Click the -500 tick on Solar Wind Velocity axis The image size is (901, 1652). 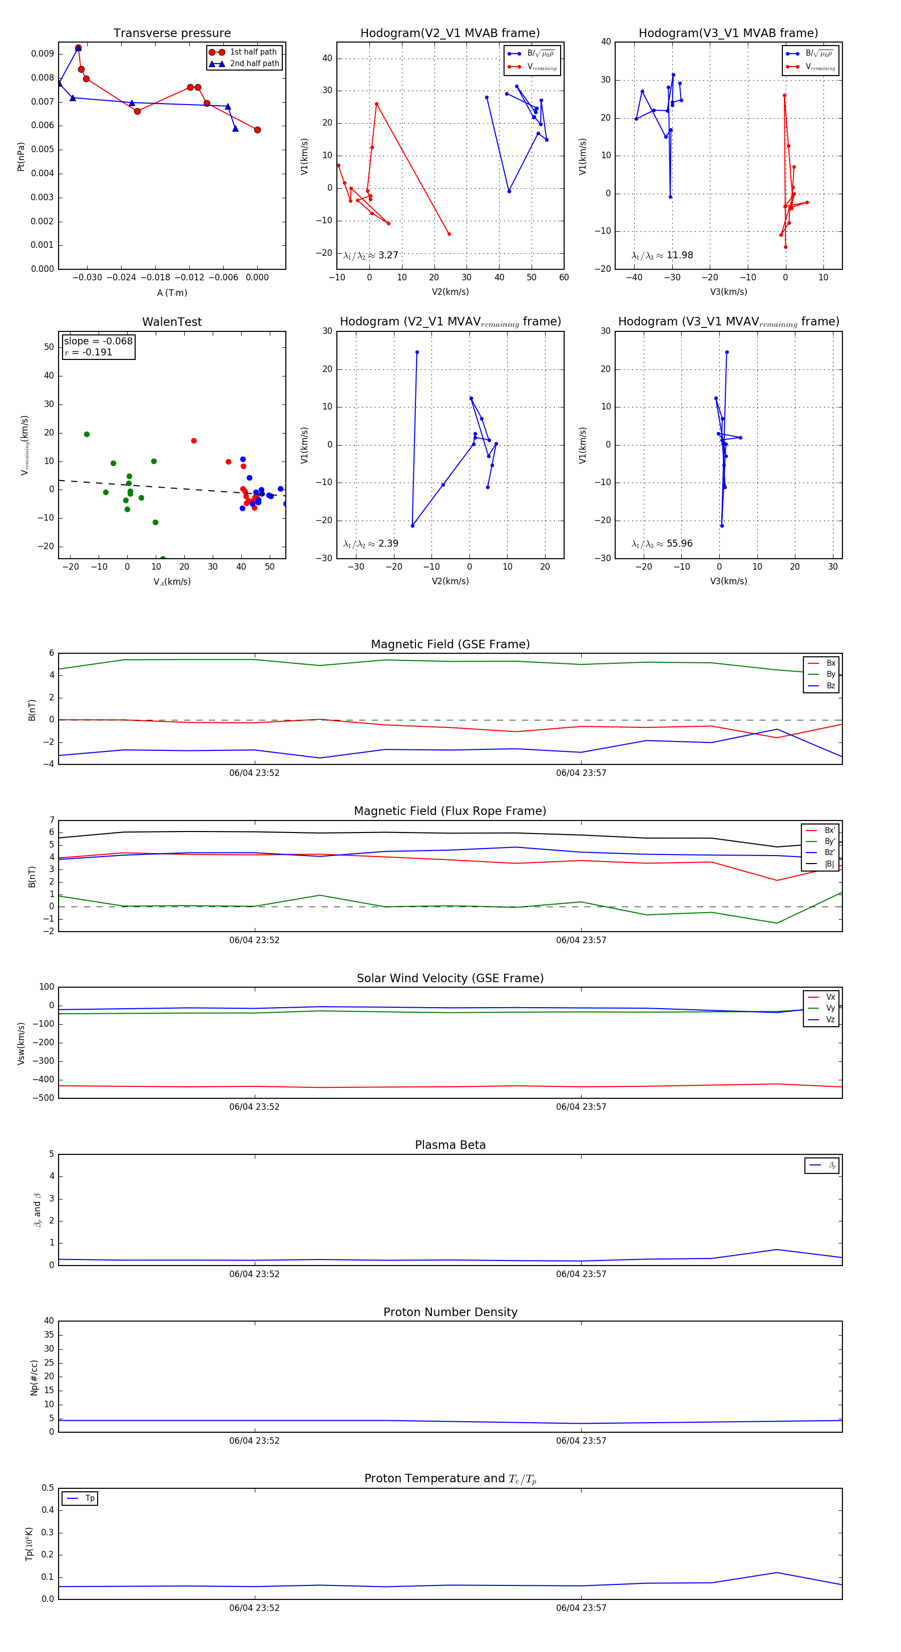(43, 1098)
